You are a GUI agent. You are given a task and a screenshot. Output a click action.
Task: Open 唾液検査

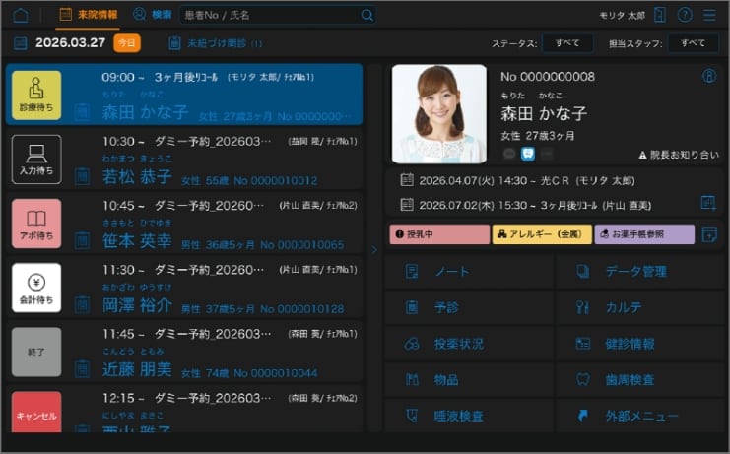pyautogui.click(x=469, y=416)
